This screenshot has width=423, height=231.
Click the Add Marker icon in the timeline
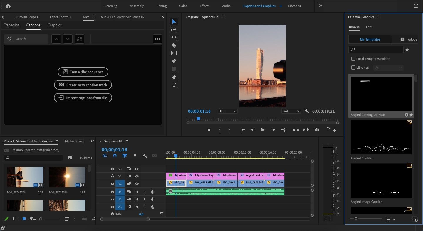(x=135, y=156)
